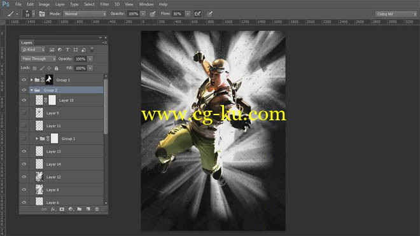
Task: Open the brush Mode Normal dropdown
Action: tap(85, 14)
